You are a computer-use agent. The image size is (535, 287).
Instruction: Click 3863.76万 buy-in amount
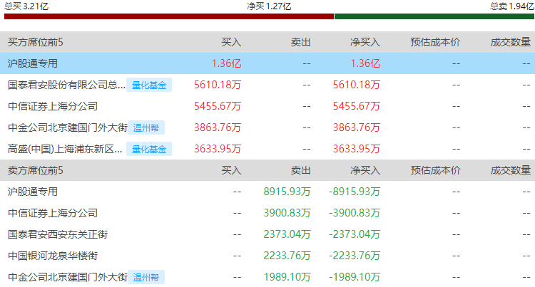pos(218,127)
